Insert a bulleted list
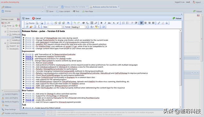The width and height of the screenshot is (204, 117). (x=127, y=23)
